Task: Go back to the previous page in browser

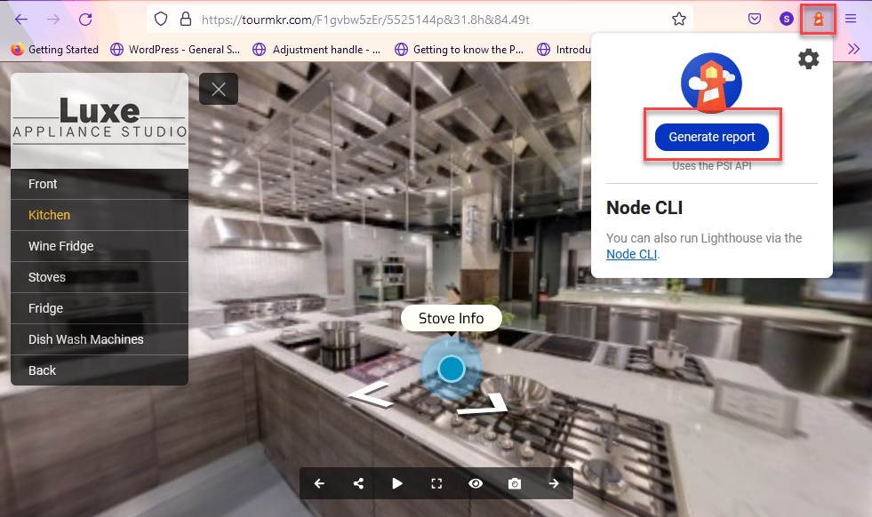Action: pos(21,20)
